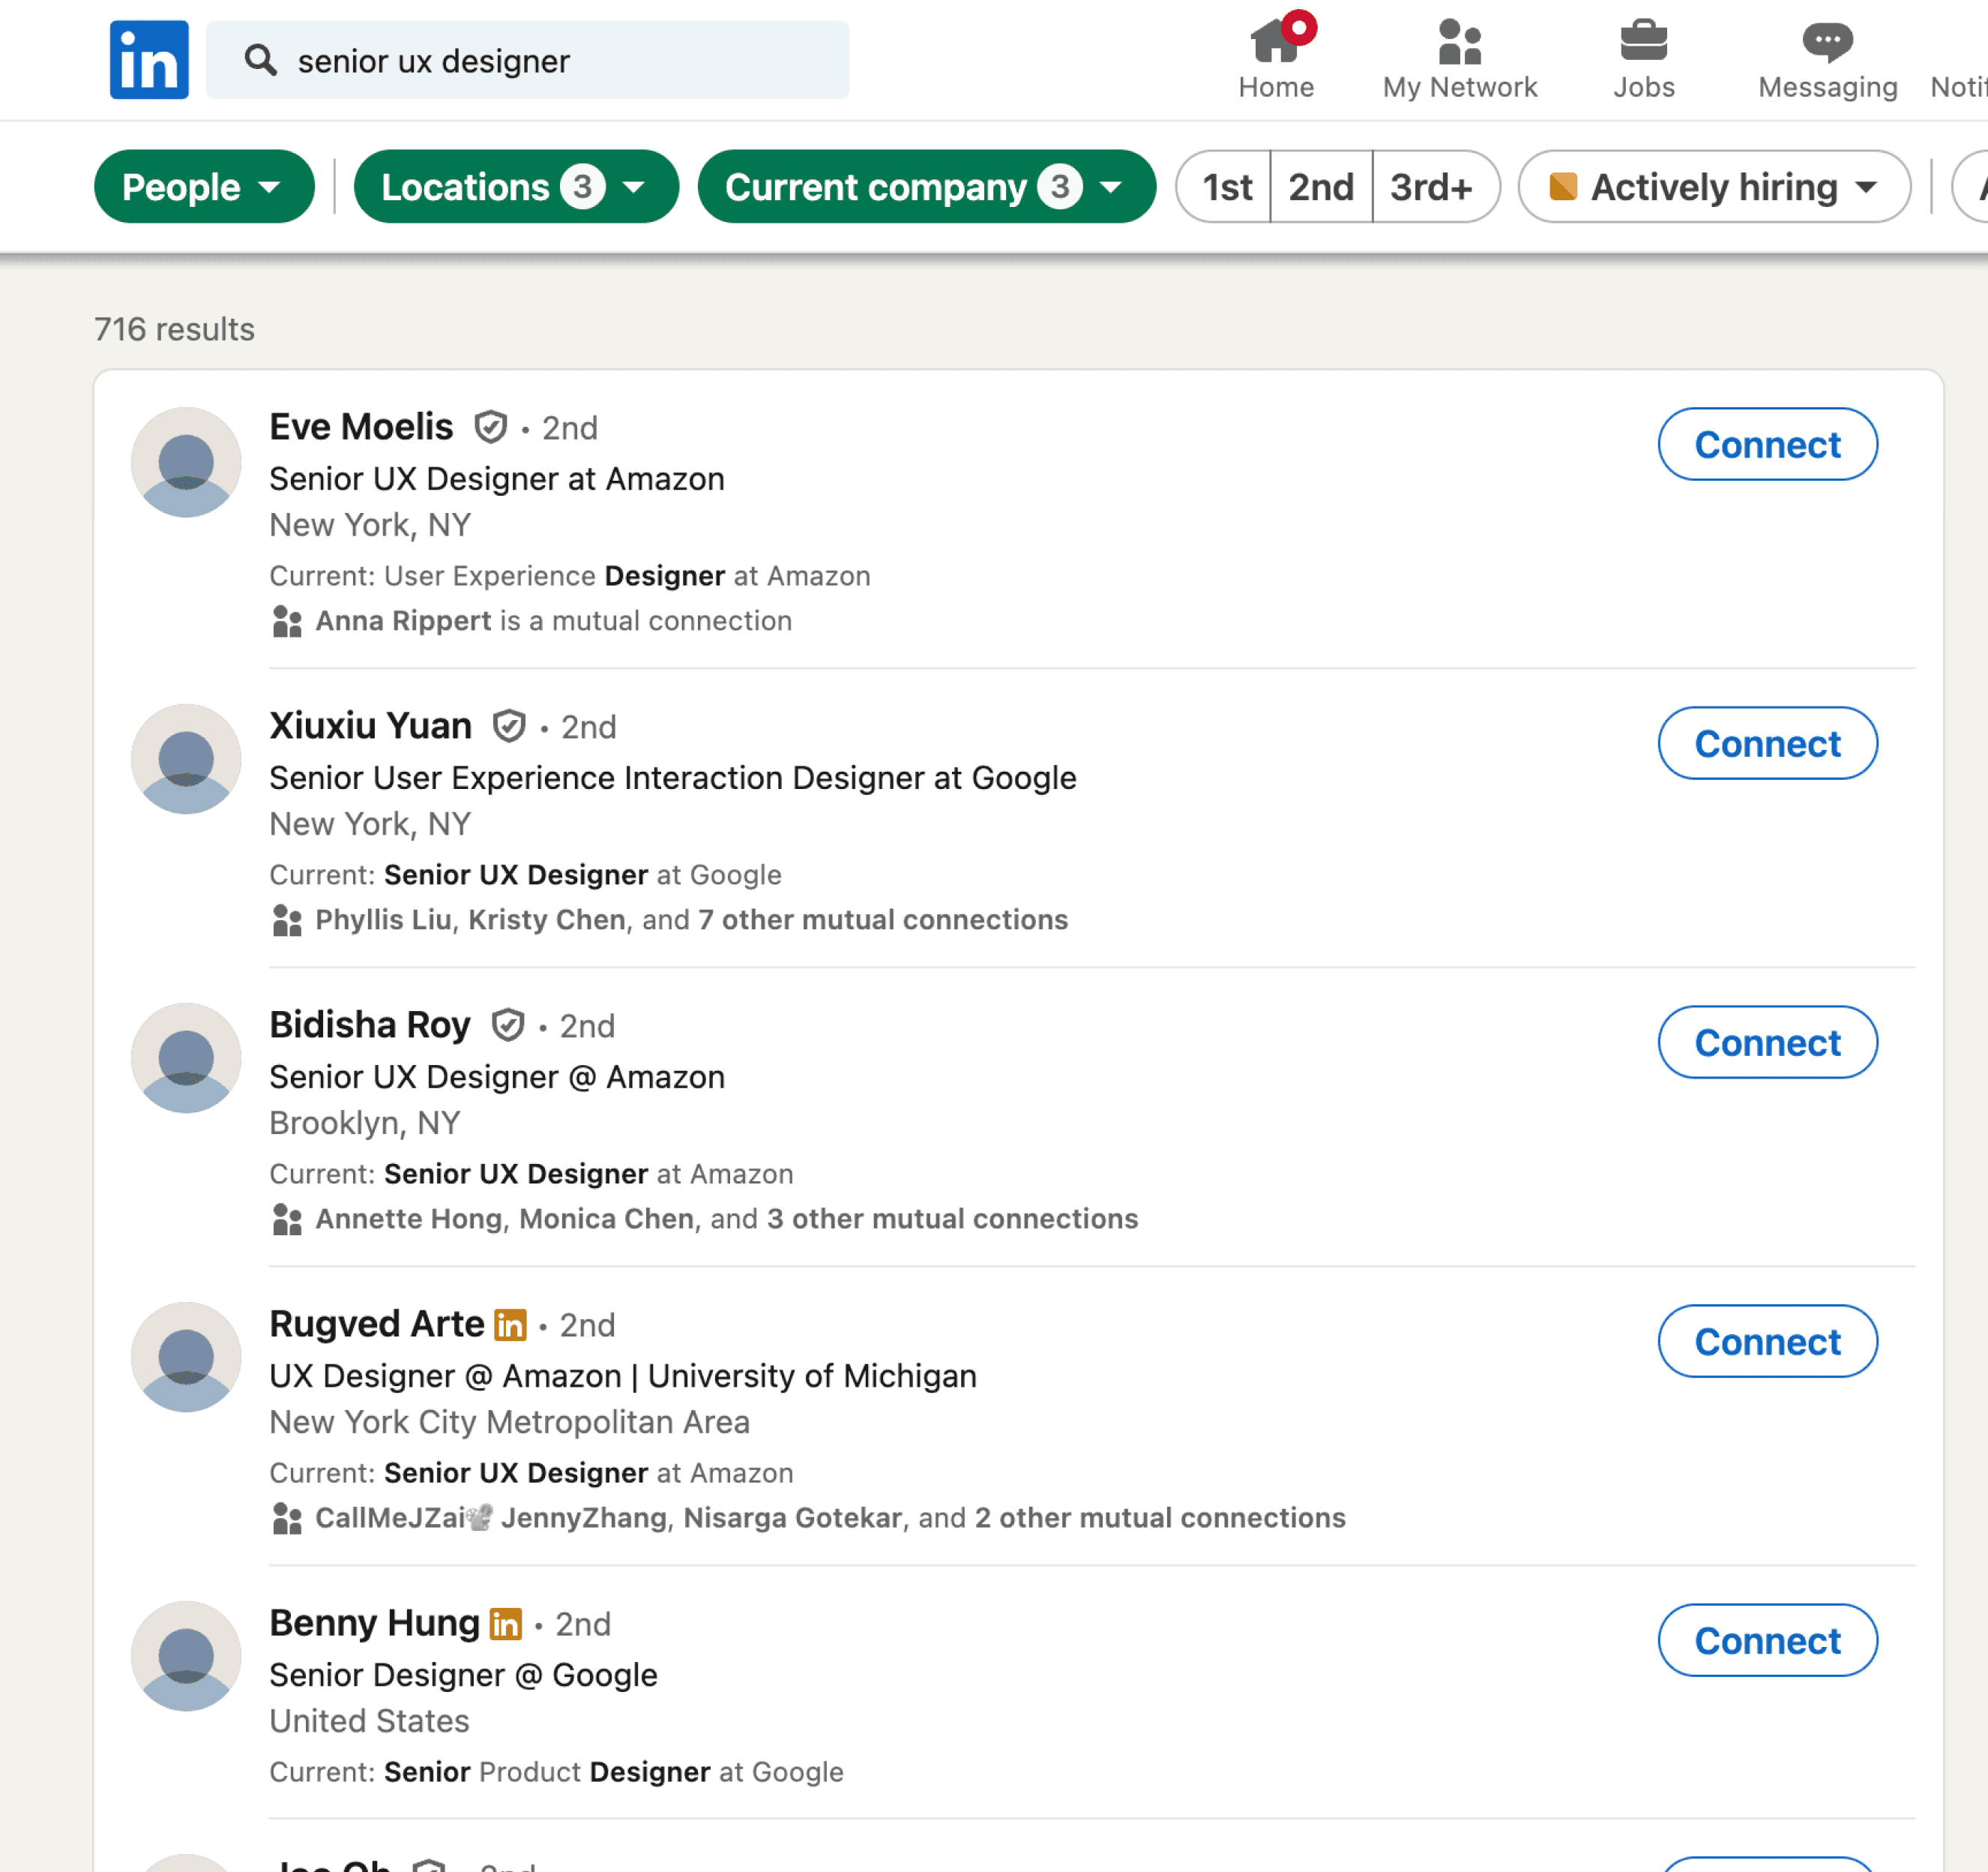Click 'Senior User Experience Interaction Designer at Google'

(673, 778)
